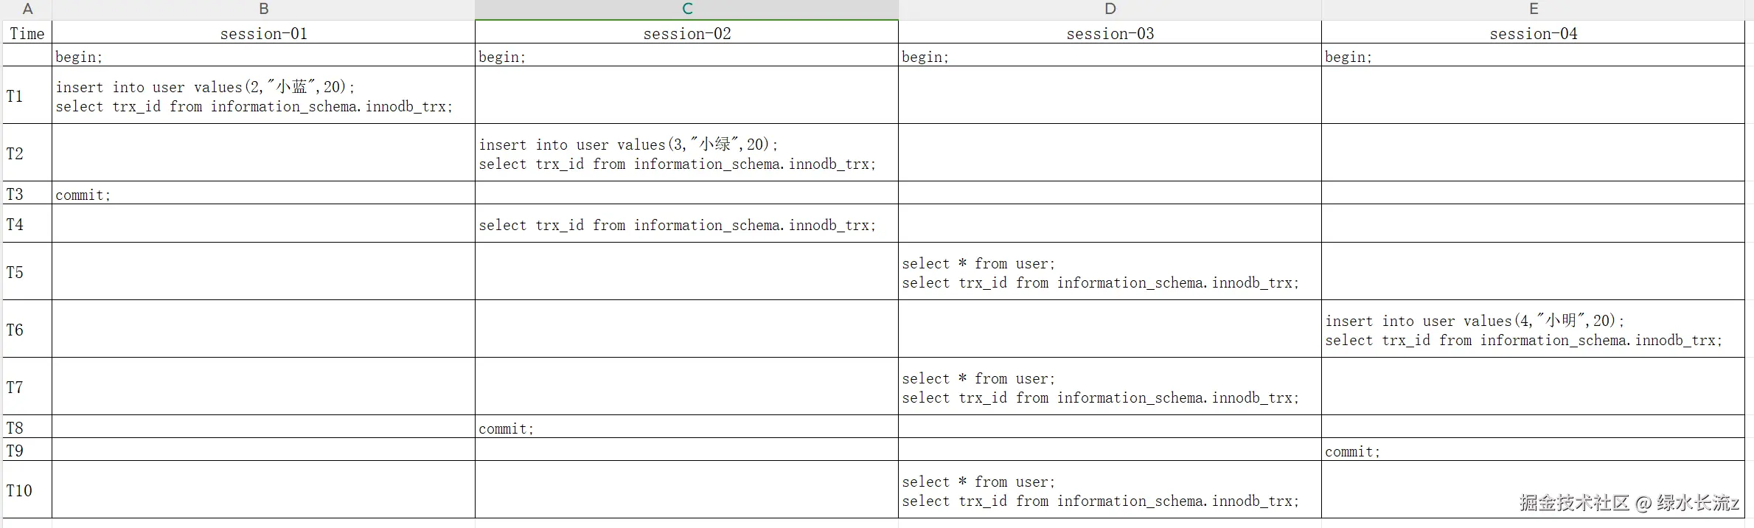Click the cell inserting "小明" user

click(1534, 330)
